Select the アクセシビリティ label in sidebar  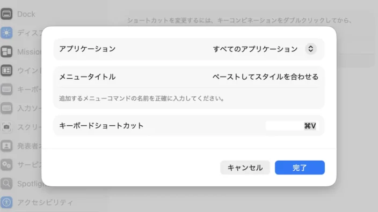pyautogui.click(x=45, y=202)
